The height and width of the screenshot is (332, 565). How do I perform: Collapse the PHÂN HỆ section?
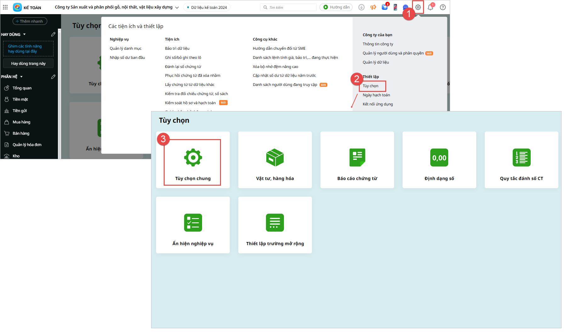[21, 77]
